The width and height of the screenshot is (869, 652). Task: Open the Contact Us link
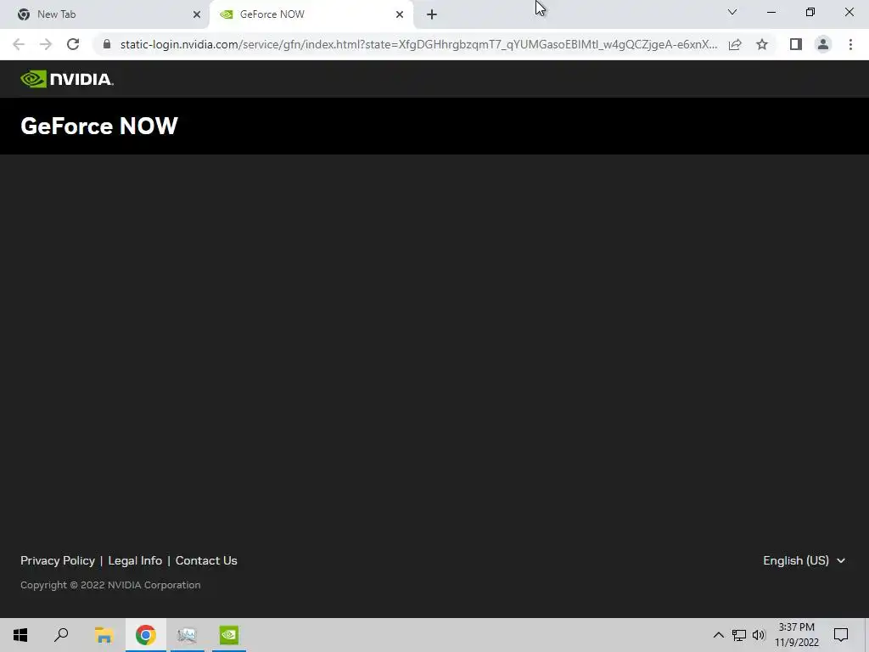[206, 560]
